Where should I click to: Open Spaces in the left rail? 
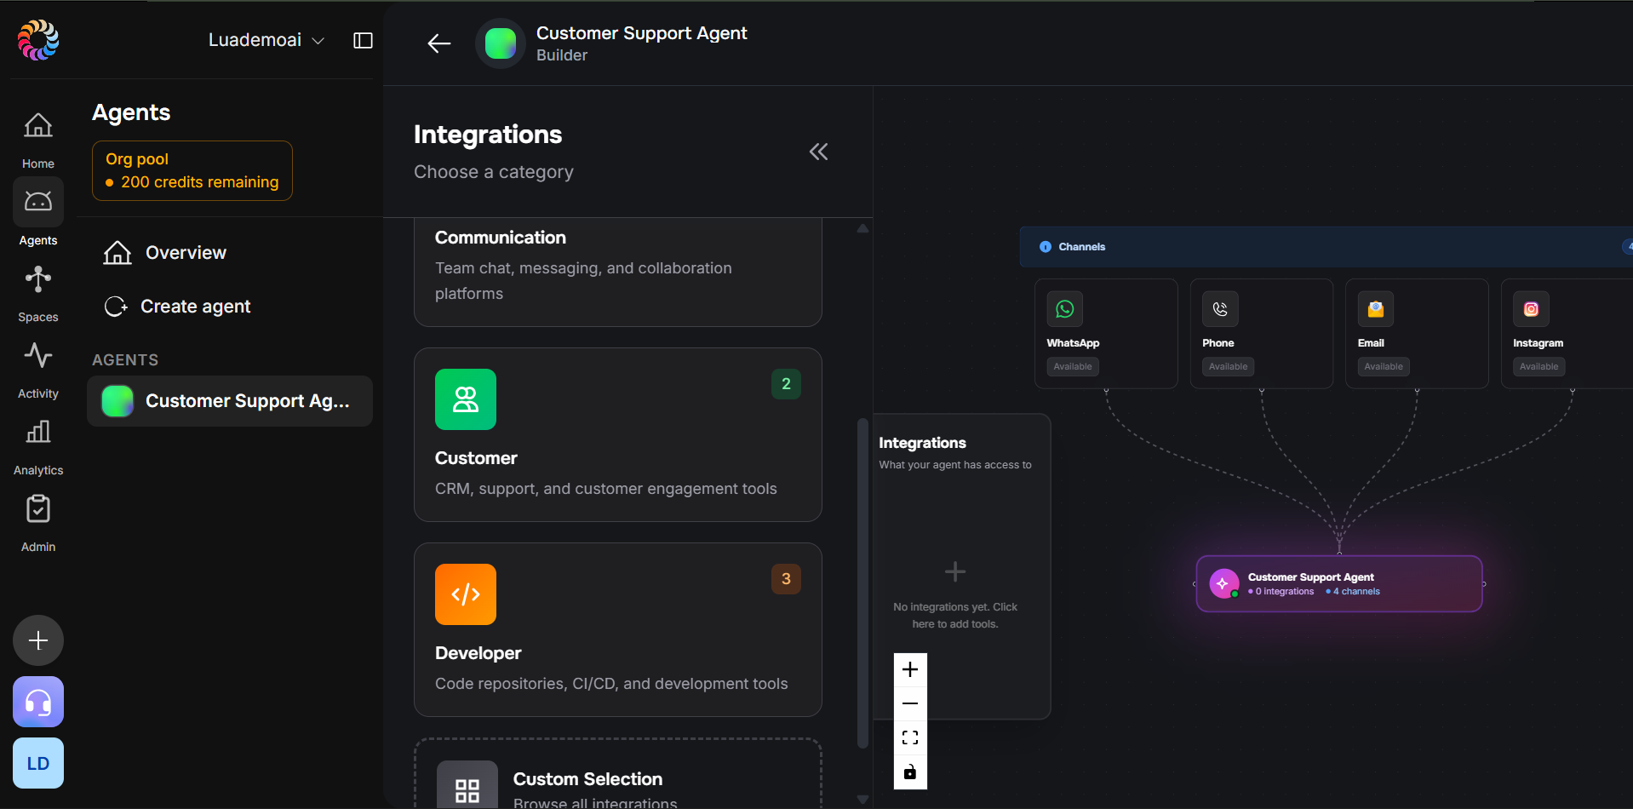point(38,294)
